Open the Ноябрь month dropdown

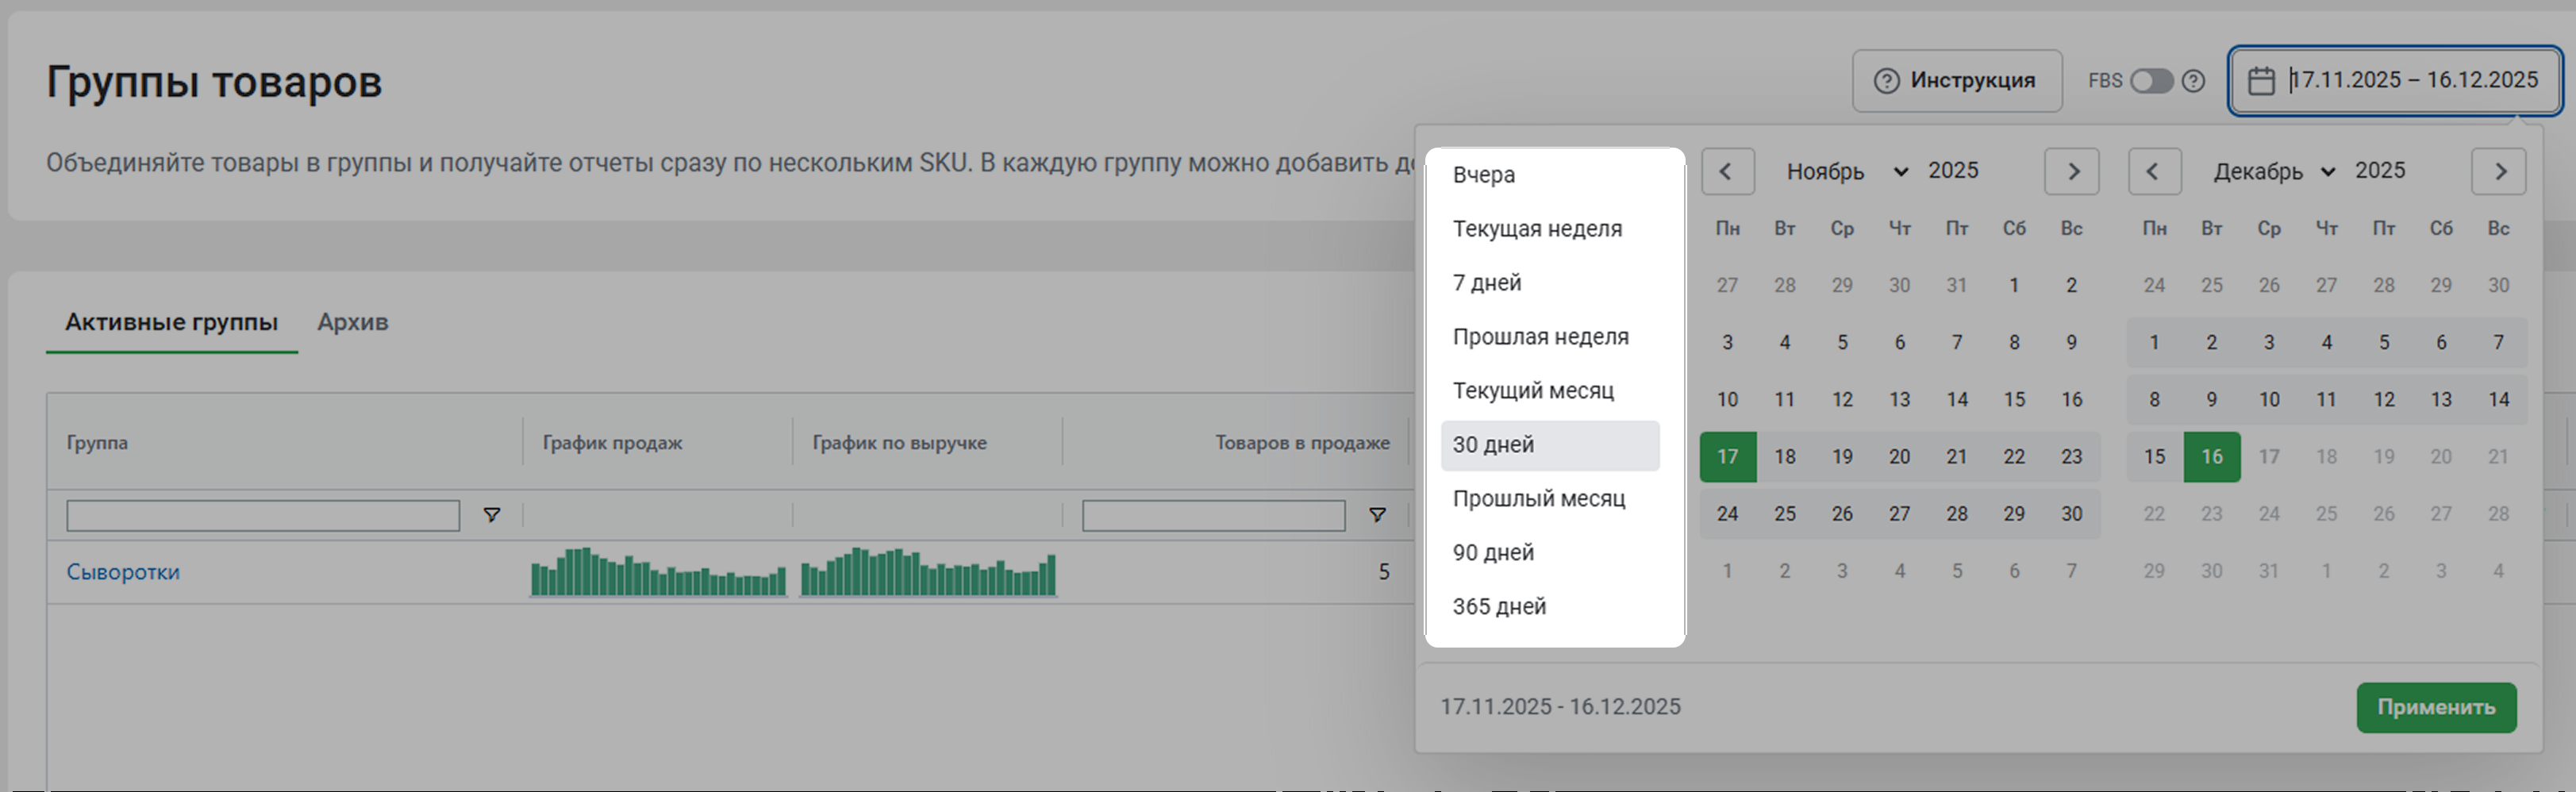pyautogui.click(x=1846, y=171)
